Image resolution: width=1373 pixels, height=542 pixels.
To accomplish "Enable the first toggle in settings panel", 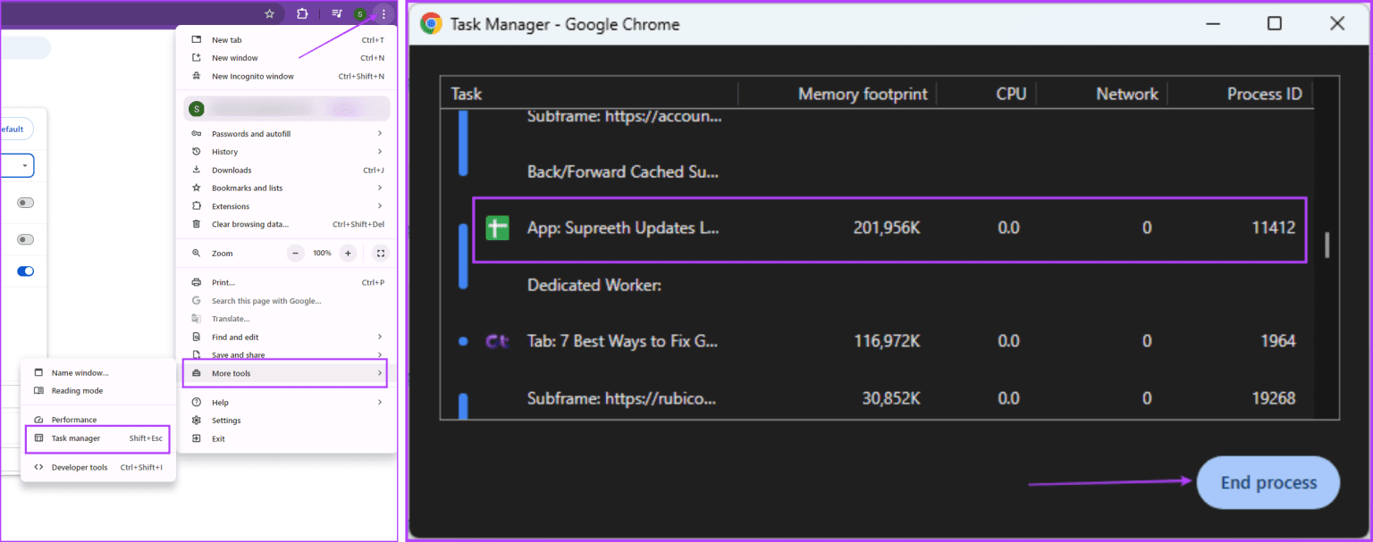I will tap(23, 203).
